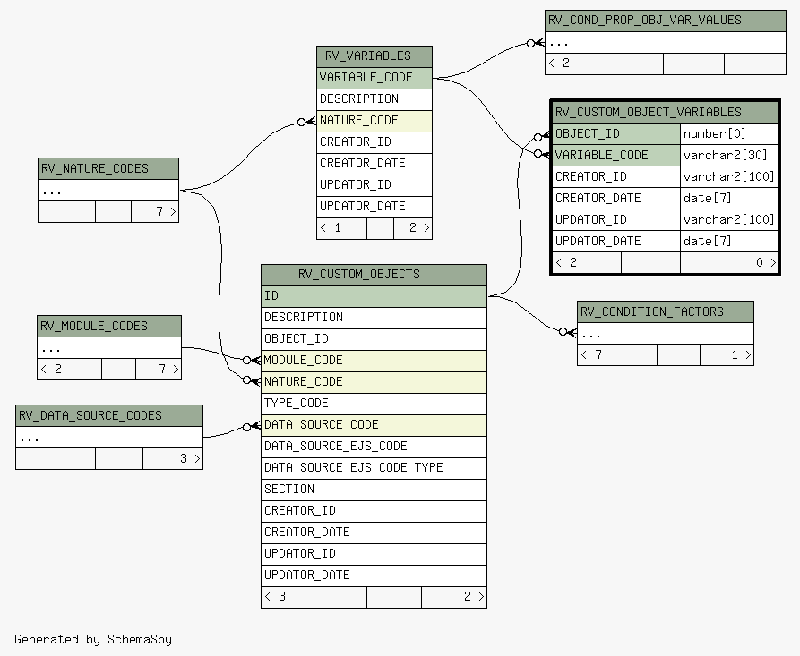The width and height of the screenshot is (800, 656).
Task: Click the '3 >' children count in RV_DATA_SOURCE_CODES
Action: (173, 459)
